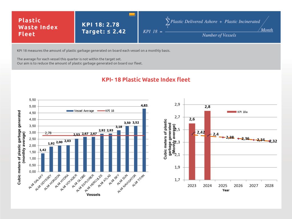
Task: Select the red Plastic Waste Index Fleet panel
Action: pos(43,27)
